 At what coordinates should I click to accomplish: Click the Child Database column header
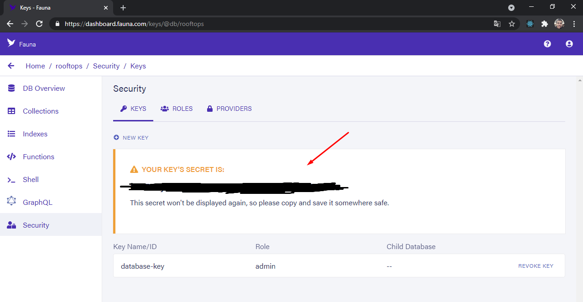(x=411, y=247)
